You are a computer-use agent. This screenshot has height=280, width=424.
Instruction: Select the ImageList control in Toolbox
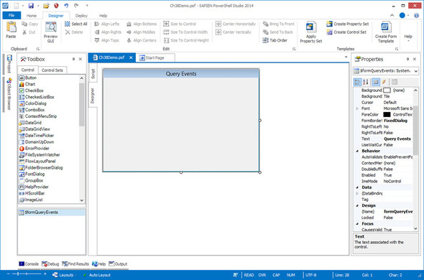pyautogui.click(x=31, y=200)
